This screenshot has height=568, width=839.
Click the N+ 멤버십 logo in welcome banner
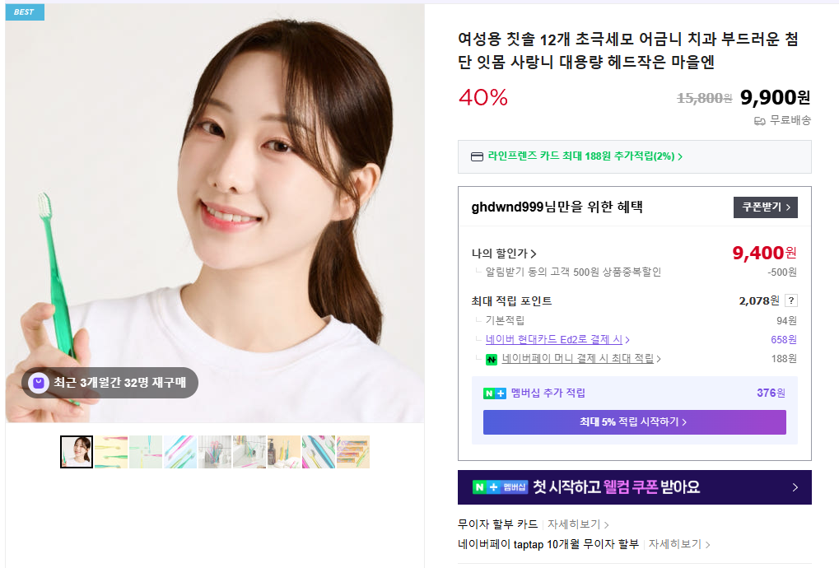coord(500,487)
